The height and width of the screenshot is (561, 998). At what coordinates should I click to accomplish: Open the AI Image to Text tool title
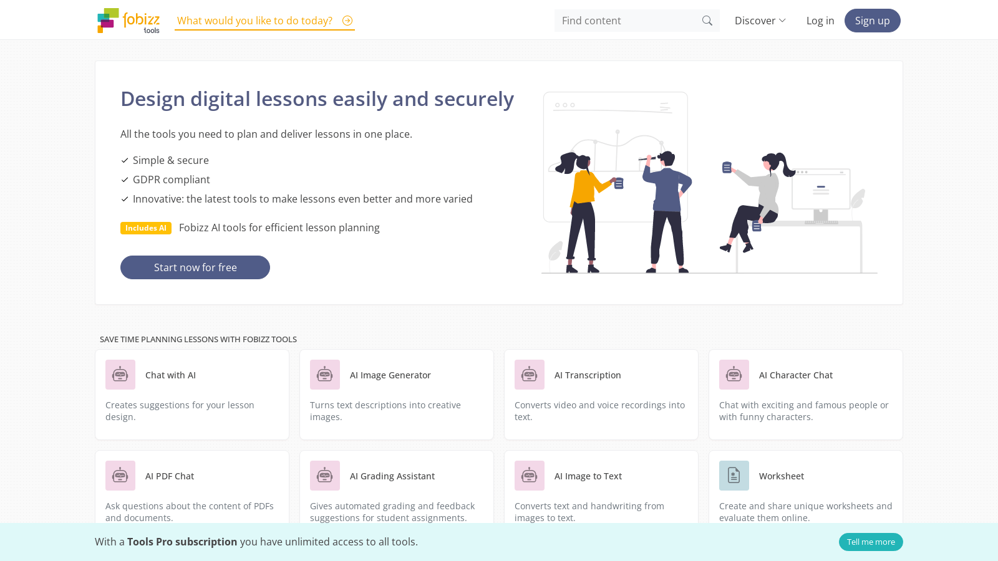click(588, 476)
